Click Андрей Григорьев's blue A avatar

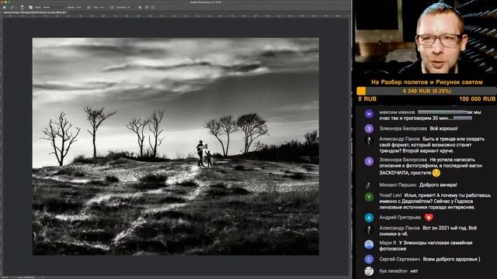click(369, 218)
